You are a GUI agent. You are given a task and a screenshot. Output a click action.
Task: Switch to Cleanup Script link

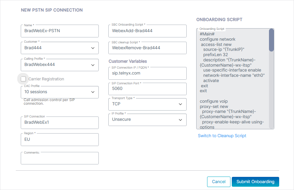pyautogui.click(x=222, y=136)
